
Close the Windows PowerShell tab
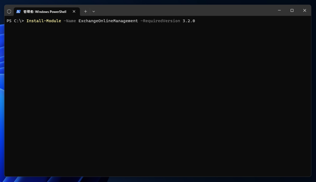74,12
